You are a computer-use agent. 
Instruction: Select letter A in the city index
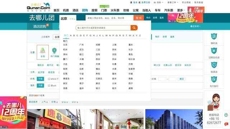[71, 35]
